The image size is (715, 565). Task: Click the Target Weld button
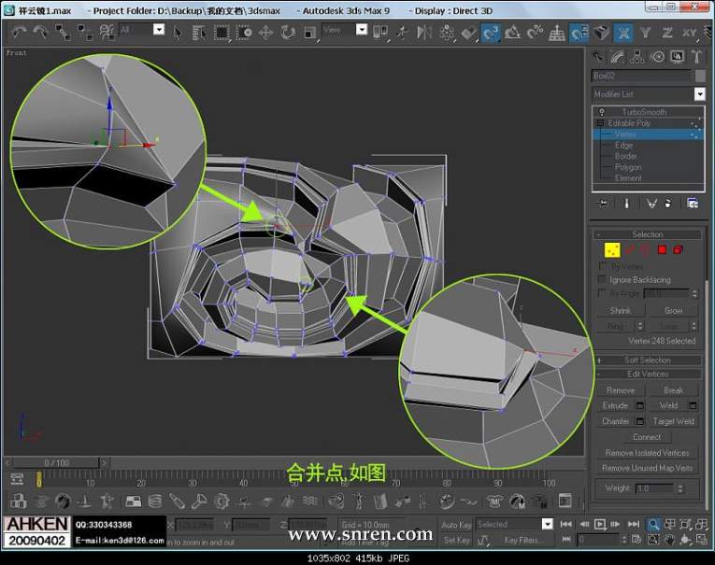tap(673, 421)
